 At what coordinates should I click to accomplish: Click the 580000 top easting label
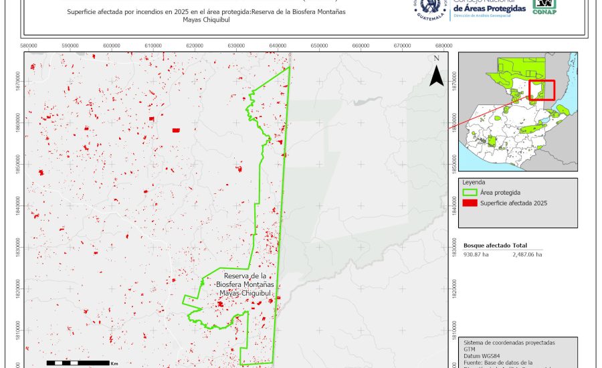click(29, 45)
